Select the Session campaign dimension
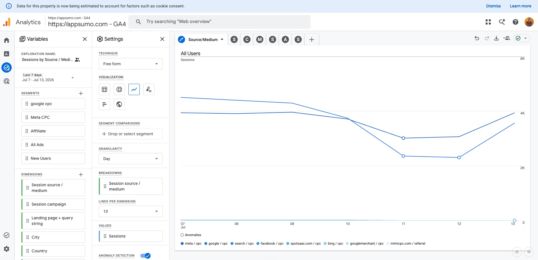538x260 pixels. [x=53, y=204]
